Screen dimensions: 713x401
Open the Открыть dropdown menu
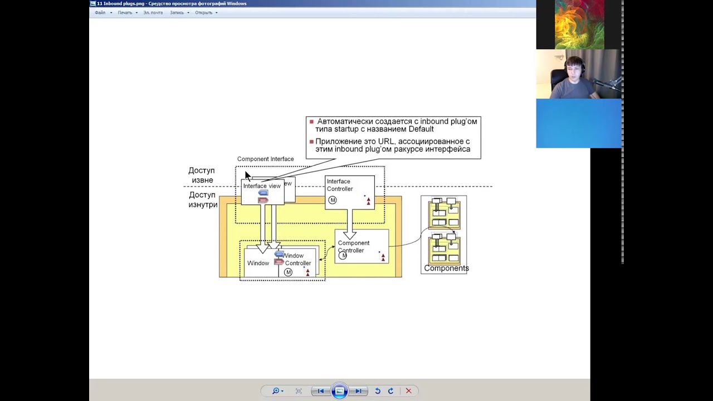point(206,12)
